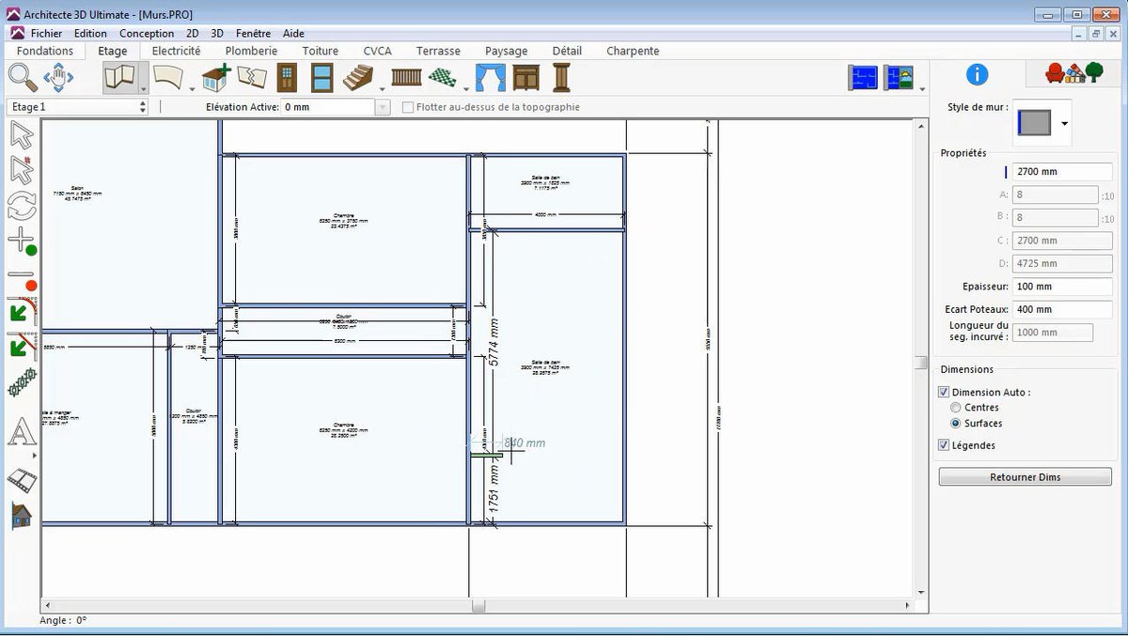Select the staircase tool
The height and width of the screenshot is (637, 1128).
point(358,78)
